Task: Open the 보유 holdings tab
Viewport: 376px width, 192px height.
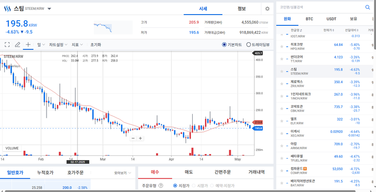Action: point(353,19)
